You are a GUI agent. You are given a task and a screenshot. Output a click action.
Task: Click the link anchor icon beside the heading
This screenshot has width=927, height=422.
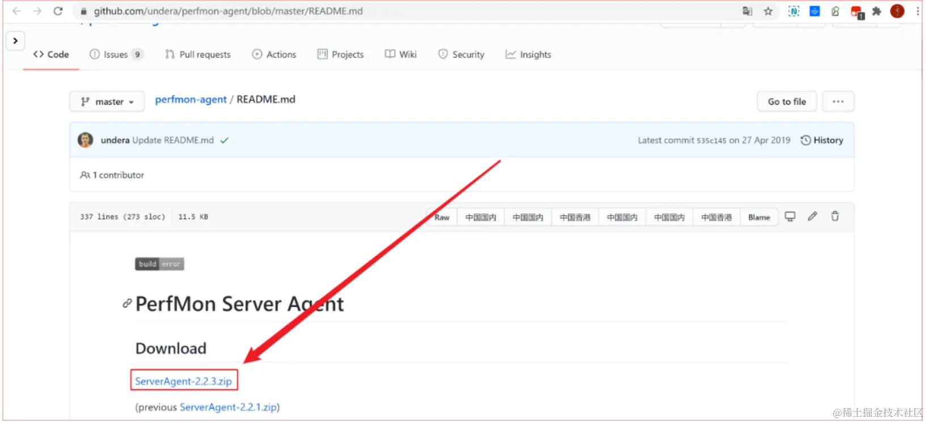(x=128, y=304)
